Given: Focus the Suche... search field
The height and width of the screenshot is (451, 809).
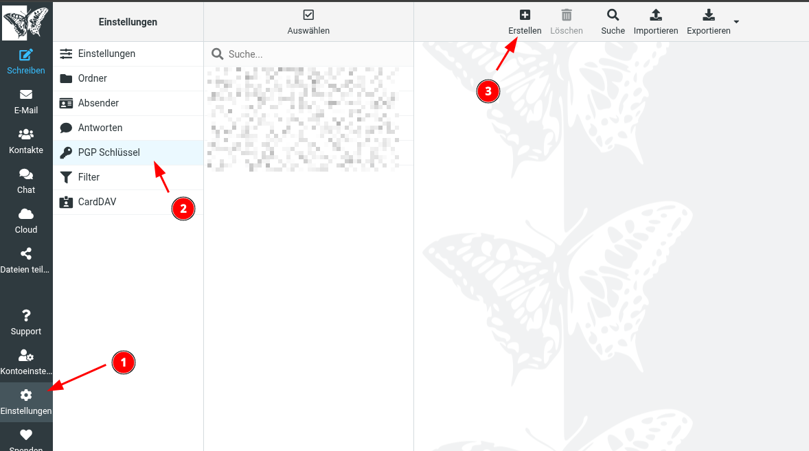Looking at the screenshot, I should coord(308,54).
